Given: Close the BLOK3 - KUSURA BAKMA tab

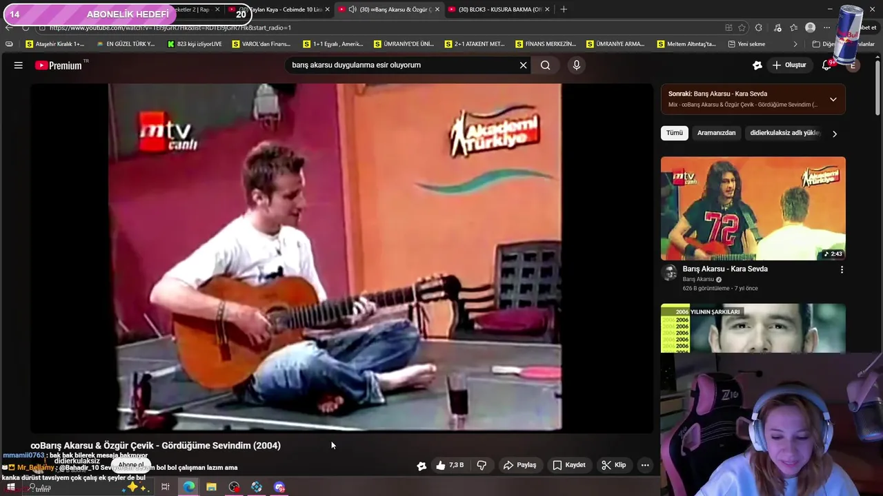Looking at the screenshot, I should click(x=546, y=10).
